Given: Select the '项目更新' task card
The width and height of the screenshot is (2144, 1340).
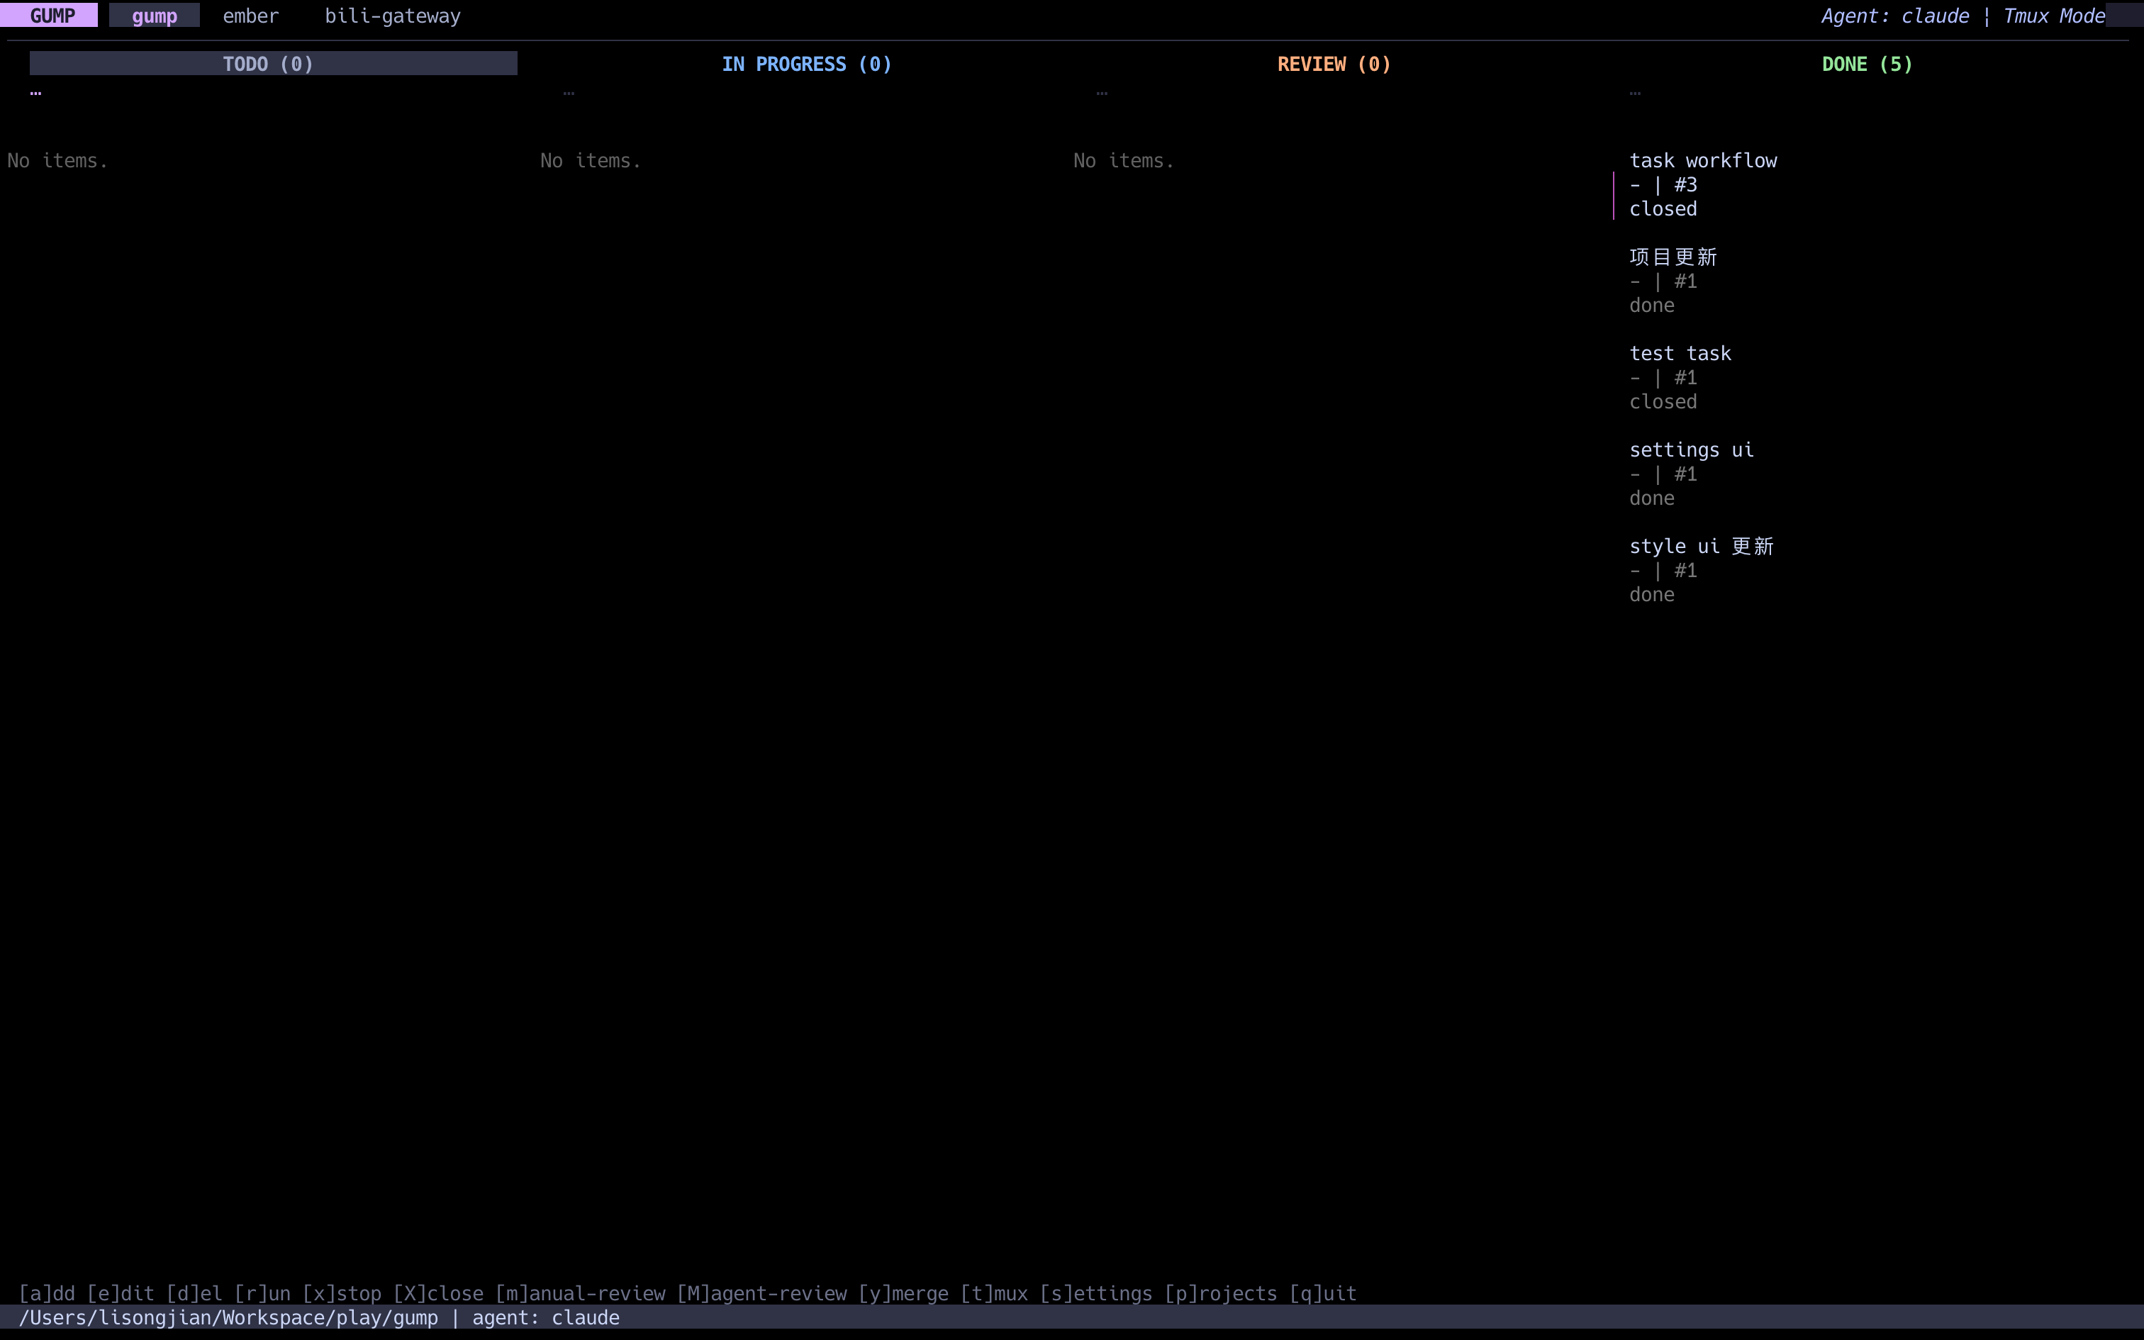Looking at the screenshot, I should 1673,257.
